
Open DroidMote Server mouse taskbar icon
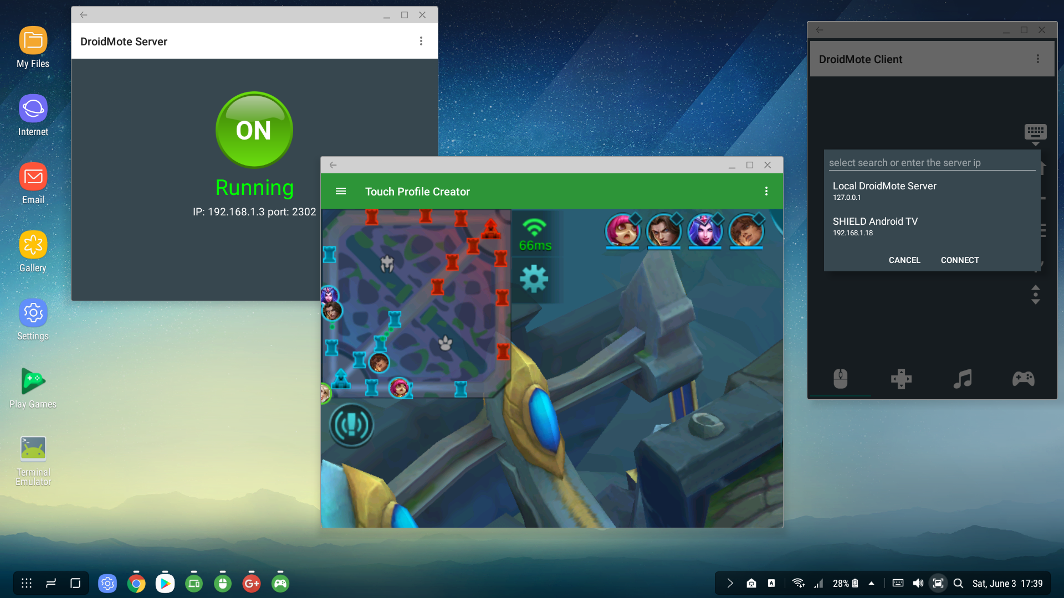click(x=223, y=583)
